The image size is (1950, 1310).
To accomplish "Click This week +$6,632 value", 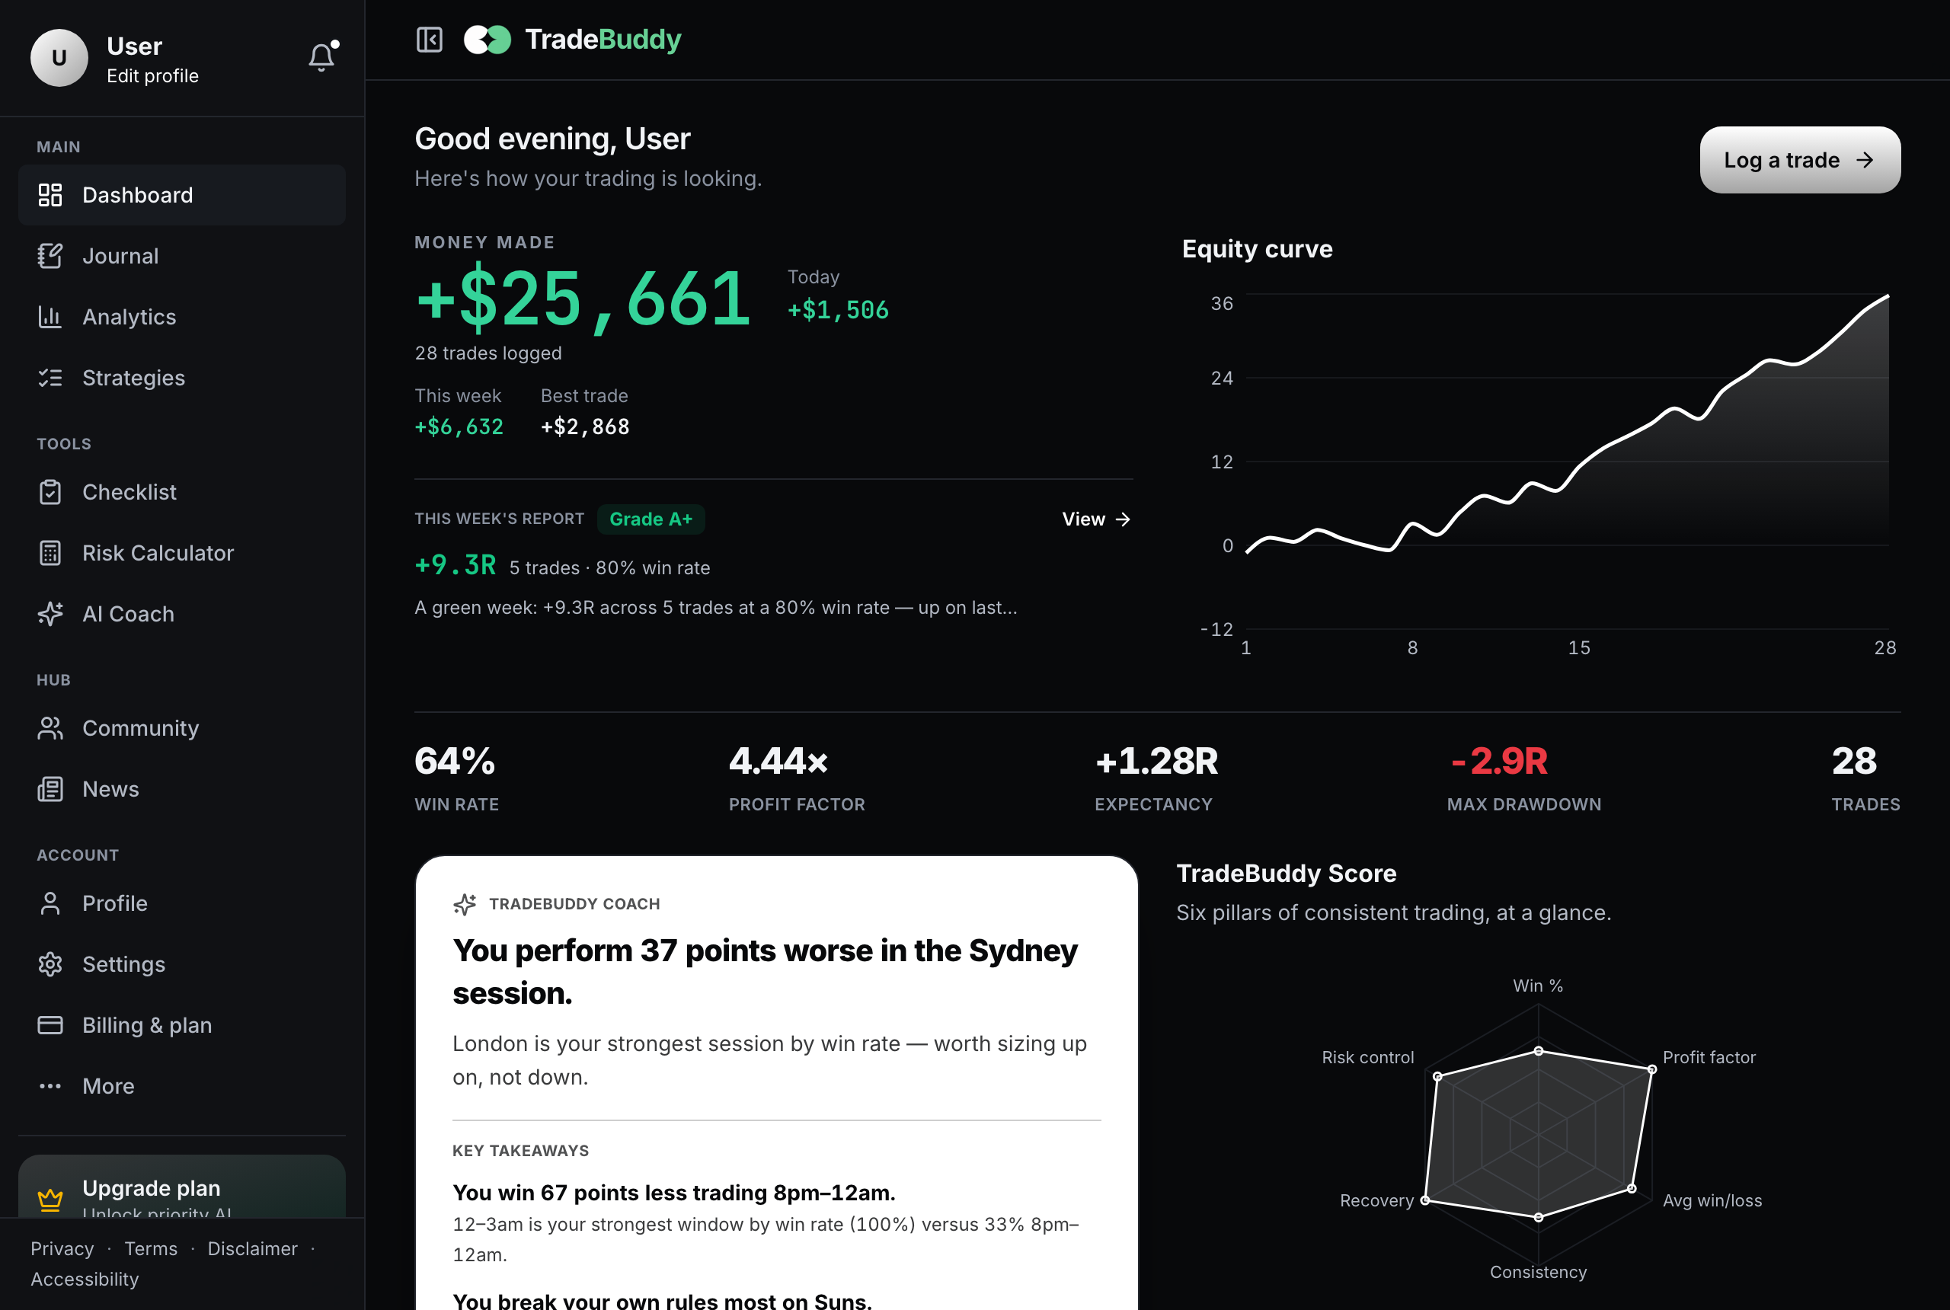I will pyautogui.click(x=459, y=427).
